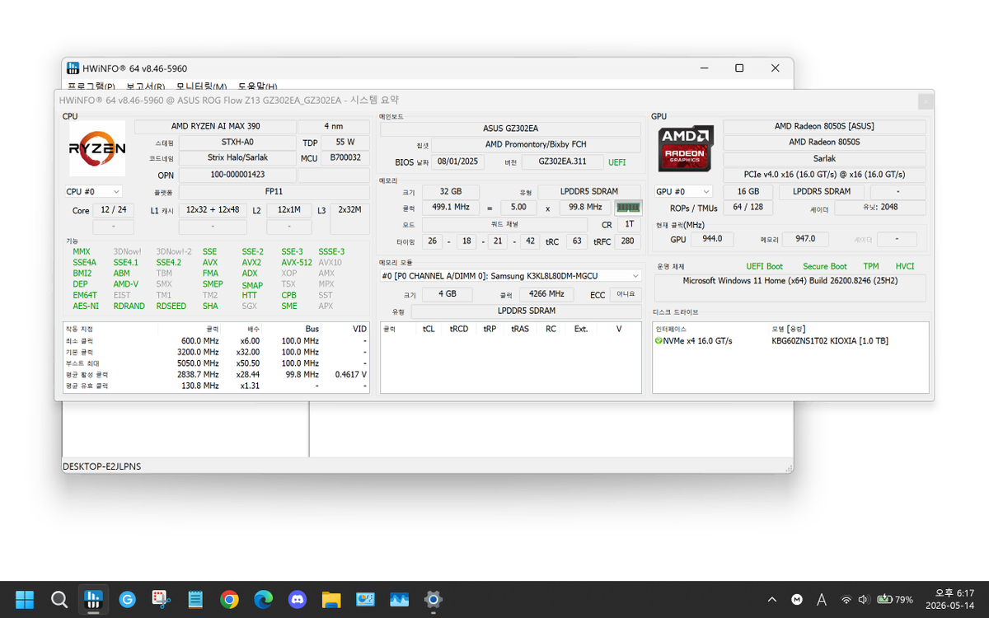The height and width of the screenshot is (618, 989).
Task: Click the TDP 55 W value field
Action: [345, 142]
